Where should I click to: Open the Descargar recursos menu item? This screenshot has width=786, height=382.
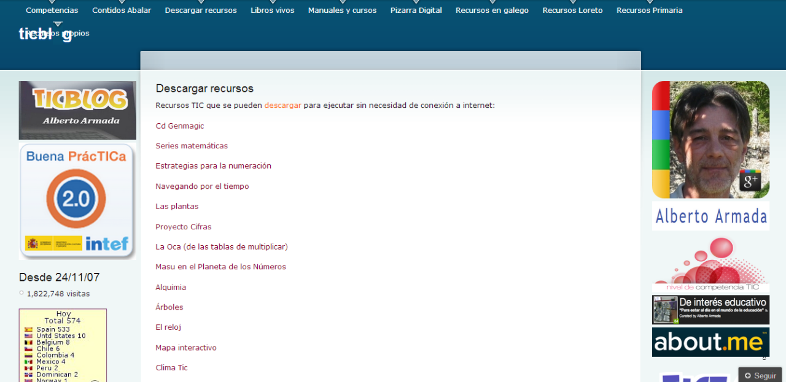pyautogui.click(x=200, y=10)
